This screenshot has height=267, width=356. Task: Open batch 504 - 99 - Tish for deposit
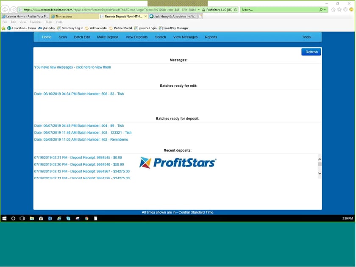pos(79,126)
